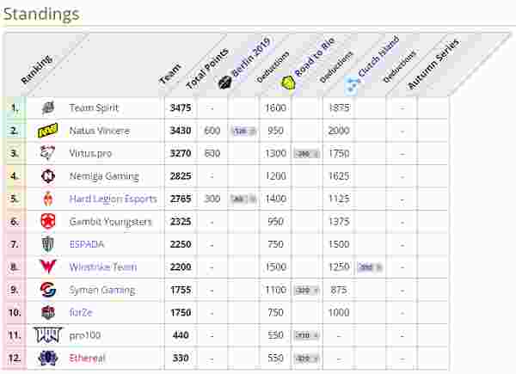516x374 pixels.
Task: Click the Gambit Youngsters red logo
Action: pyautogui.click(x=48, y=221)
